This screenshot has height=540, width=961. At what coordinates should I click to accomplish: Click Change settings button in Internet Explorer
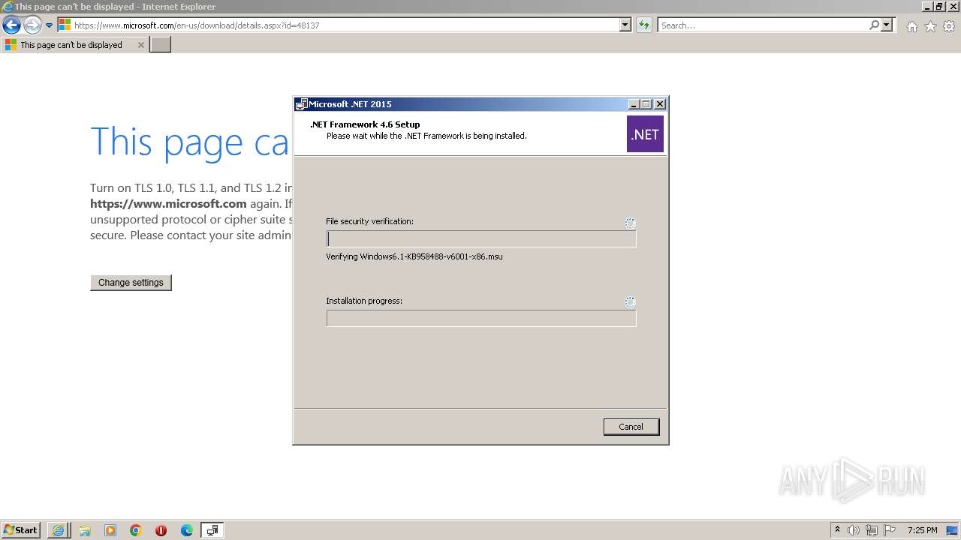tap(131, 283)
